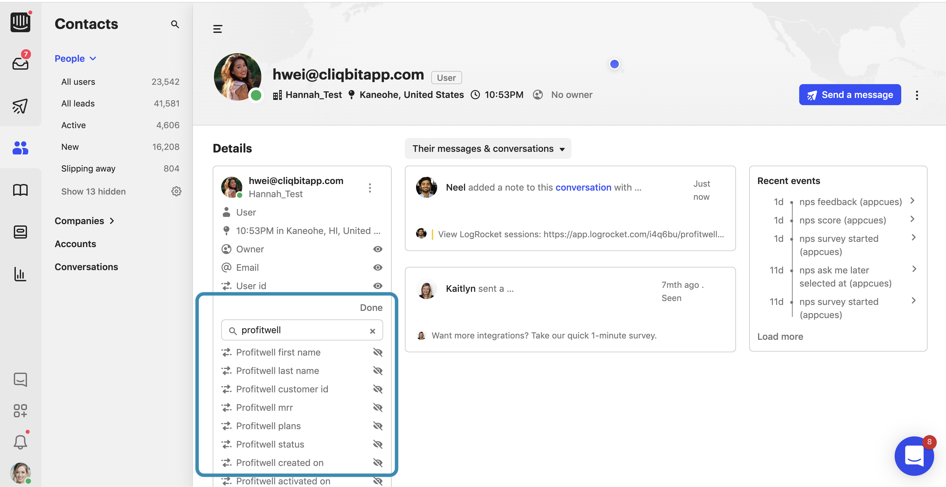Show Profitwell first name attribute
Image resolution: width=946 pixels, height=487 pixels.
pos(378,352)
